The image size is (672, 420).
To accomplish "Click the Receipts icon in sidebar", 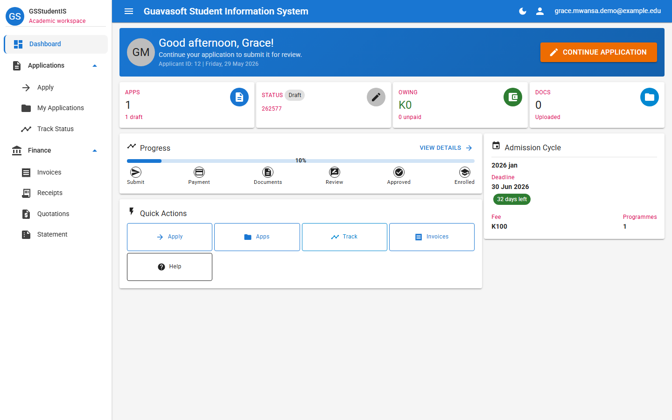I will tap(27, 193).
